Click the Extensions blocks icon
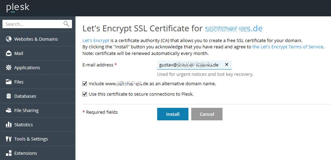 click(9, 153)
